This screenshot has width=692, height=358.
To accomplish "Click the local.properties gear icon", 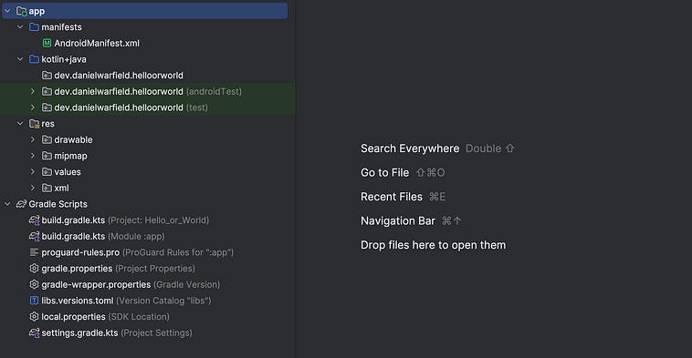I will 34,317.
